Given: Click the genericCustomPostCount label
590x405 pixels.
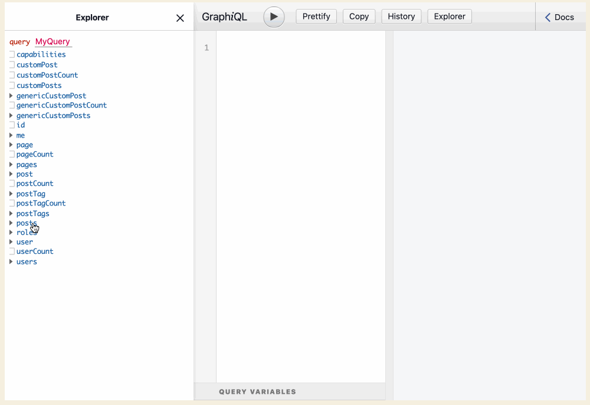Looking at the screenshot, I should click(x=62, y=106).
